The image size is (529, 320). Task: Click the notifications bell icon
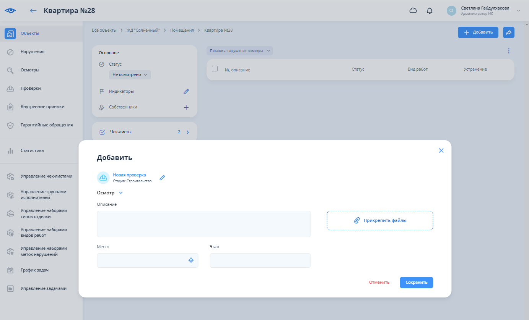(430, 11)
